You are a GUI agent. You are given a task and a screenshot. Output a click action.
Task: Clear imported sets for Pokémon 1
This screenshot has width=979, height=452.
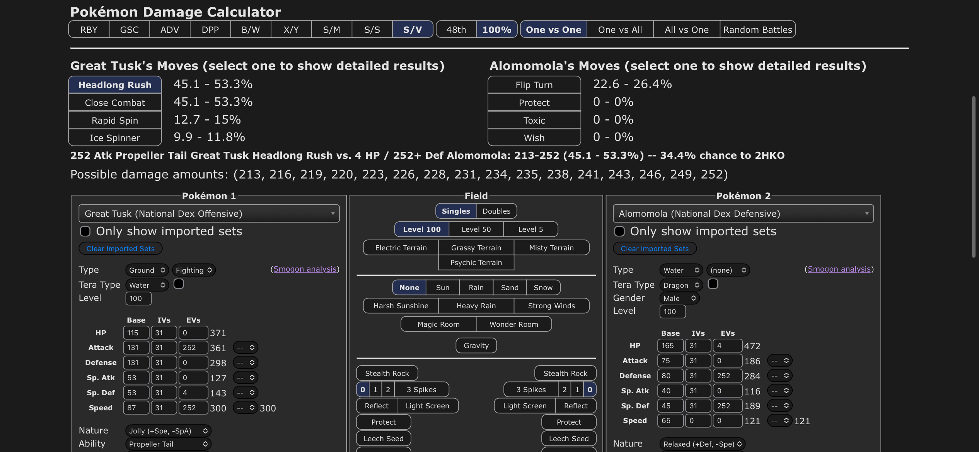point(121,248)
